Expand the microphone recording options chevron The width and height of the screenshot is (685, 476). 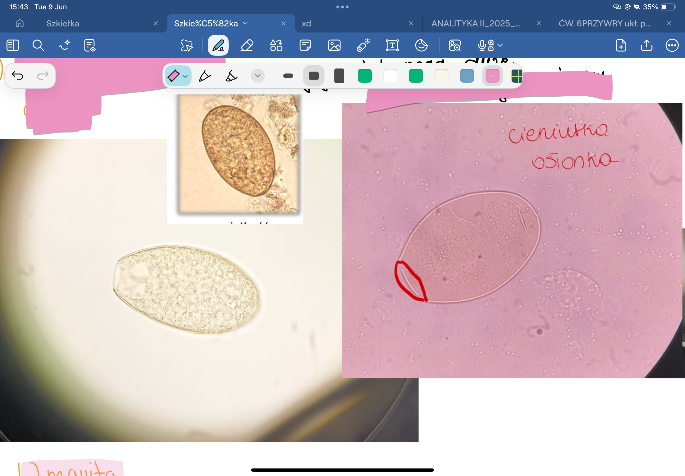pyautogui.click(x=500, y=45)
